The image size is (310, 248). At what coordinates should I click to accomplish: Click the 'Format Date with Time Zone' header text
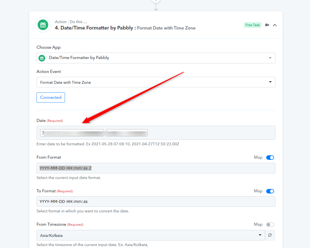tap(166, 28)
